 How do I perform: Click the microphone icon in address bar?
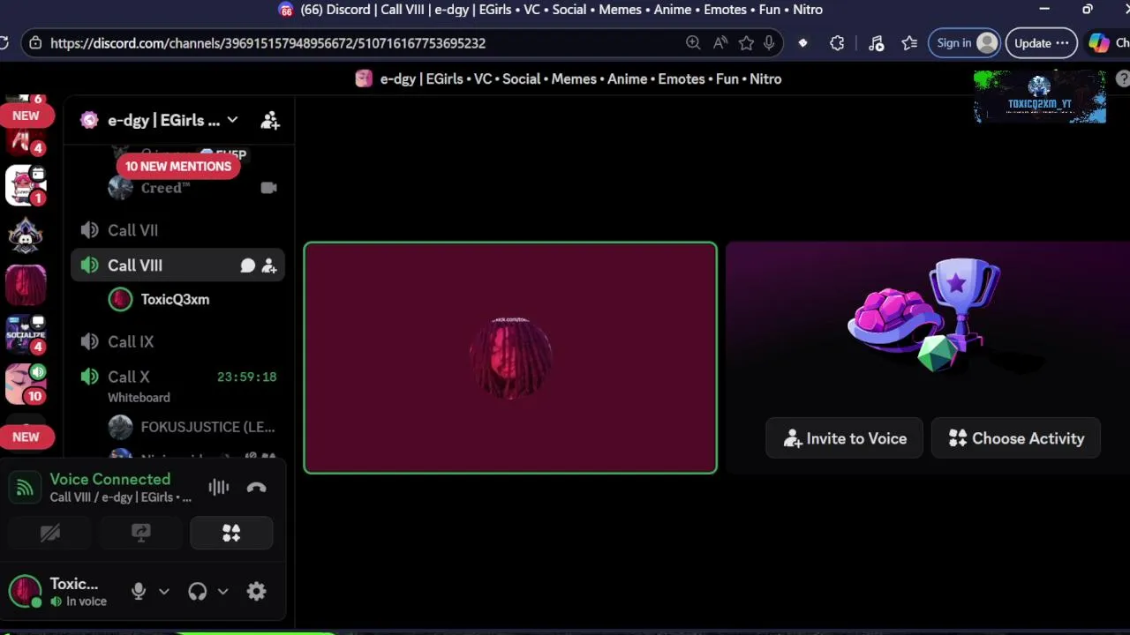click(769, 42)
